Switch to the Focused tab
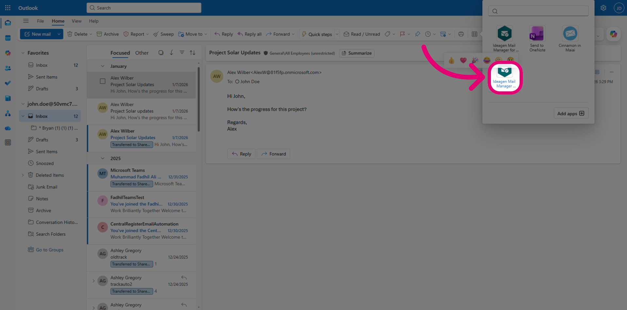 120,53
